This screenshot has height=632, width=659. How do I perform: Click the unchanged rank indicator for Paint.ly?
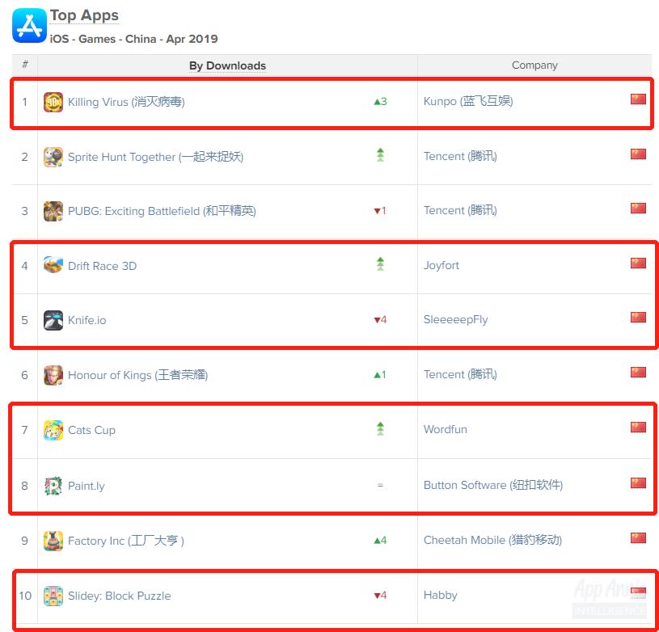[380, 486]
